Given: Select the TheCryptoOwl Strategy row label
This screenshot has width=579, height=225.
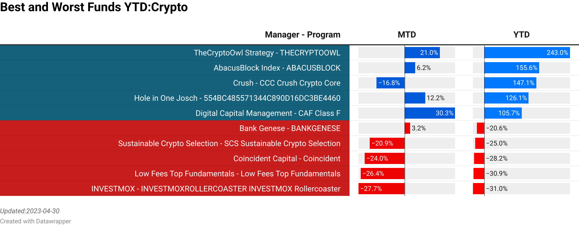Looking at the screenshot, I should pos(267,53).
